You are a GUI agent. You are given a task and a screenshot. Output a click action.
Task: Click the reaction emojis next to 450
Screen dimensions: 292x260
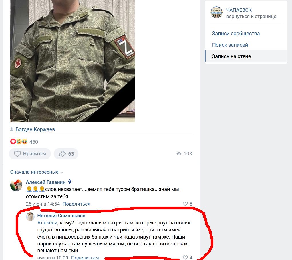coord(19,142)
